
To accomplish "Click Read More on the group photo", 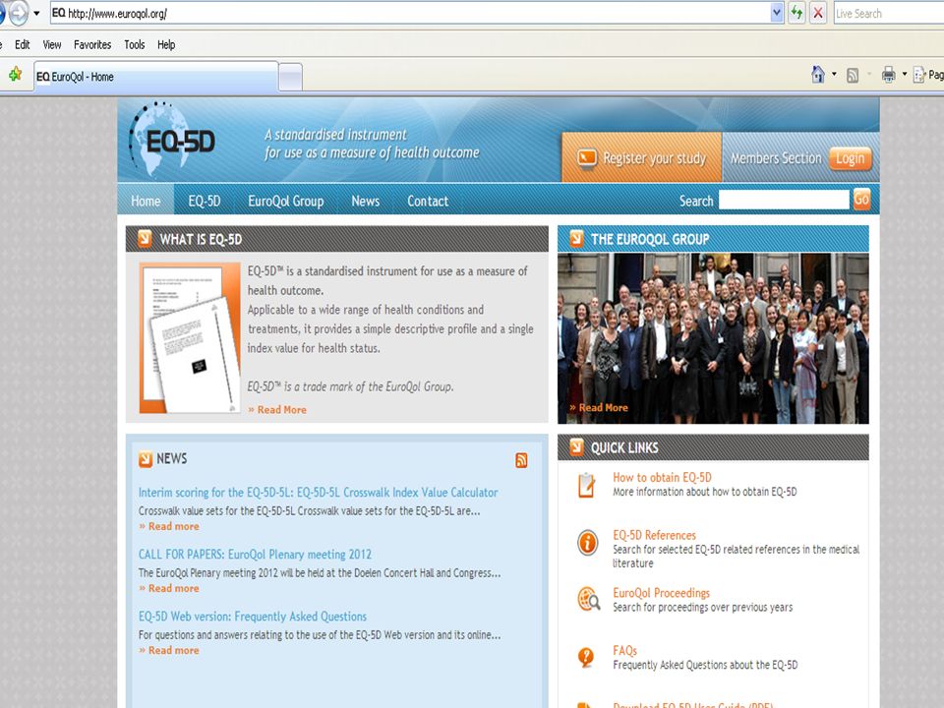I will coord(599,407).
